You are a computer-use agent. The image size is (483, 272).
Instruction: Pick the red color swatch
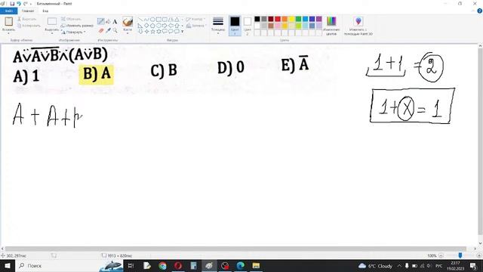(278, 19)
